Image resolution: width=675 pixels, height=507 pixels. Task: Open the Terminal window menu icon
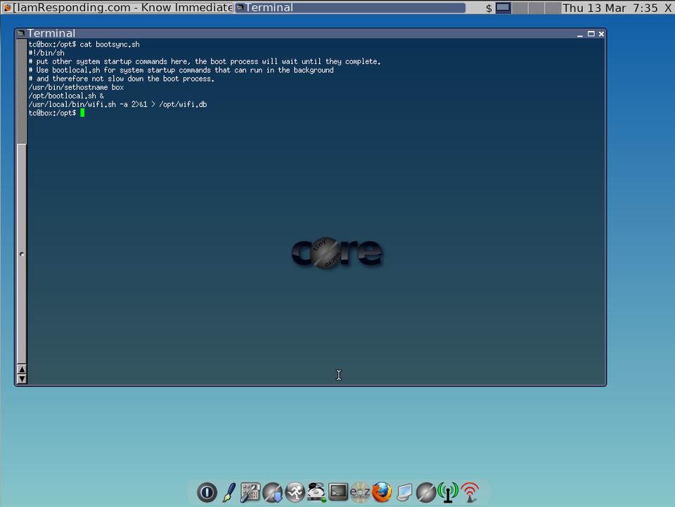21,33
